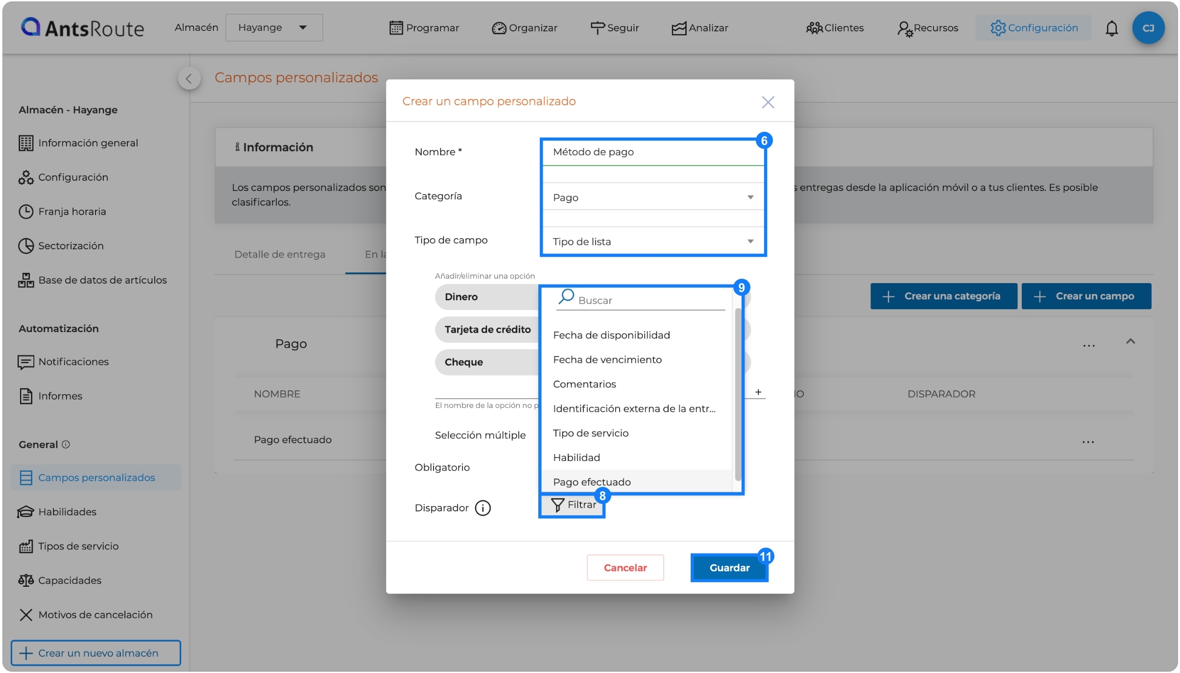The height and width of the screenshot is (673, 1180).
Task: Click the Tipos de servicio icon
Action: 26,546
